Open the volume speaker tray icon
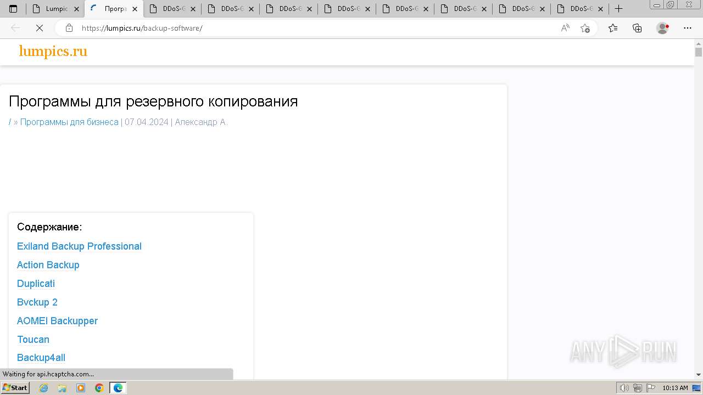Viewport: 703px width, 395px height. pos(624,388)
